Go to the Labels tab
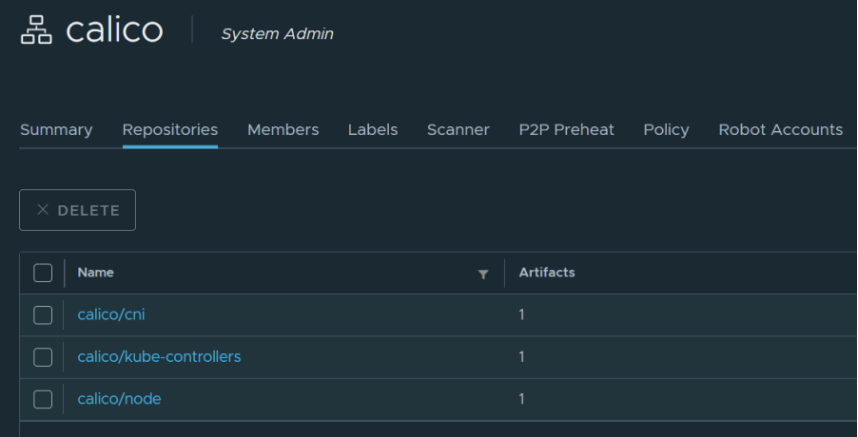The image size is (858, 437). tap(373, 130)
